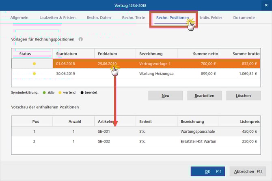
Task: Open the Rechn. Daten tab
Action: [x=99, y=18]
